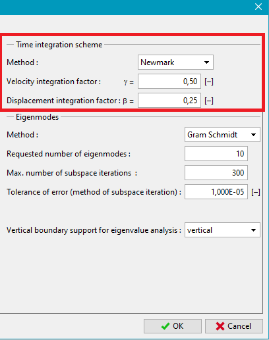Select the requested number of eigenmodes field
Viewport: 269px width, 340px height.
click(x=216, y=154)
